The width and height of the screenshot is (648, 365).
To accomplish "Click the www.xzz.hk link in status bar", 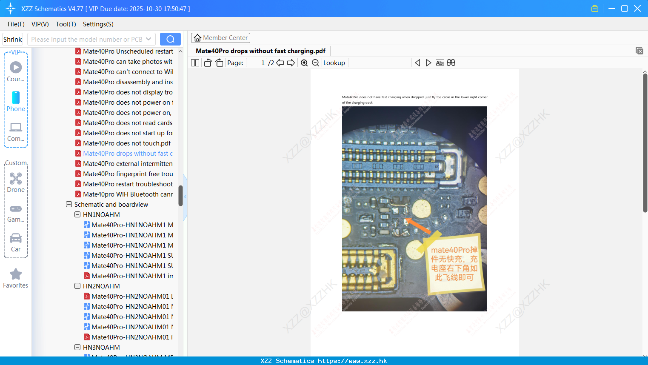I will (x=352, y=361).
